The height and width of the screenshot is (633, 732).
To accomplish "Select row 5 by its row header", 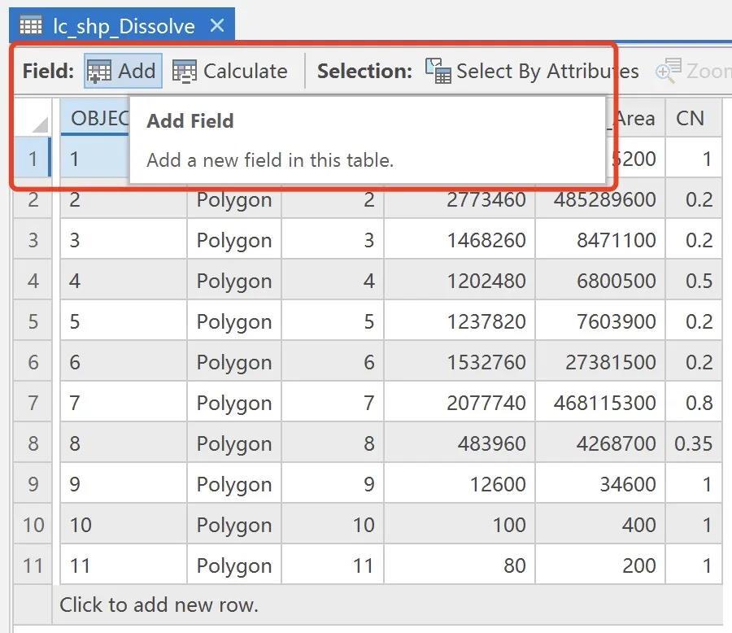I will click(x=33, y=321).
